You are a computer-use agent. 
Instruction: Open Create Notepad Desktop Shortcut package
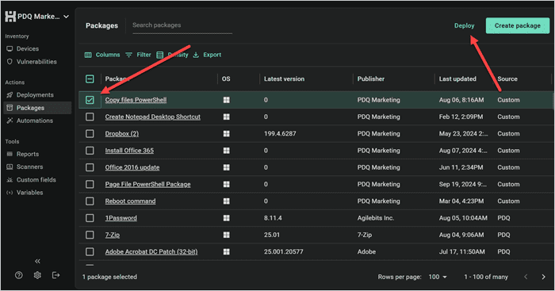(152, 117)
